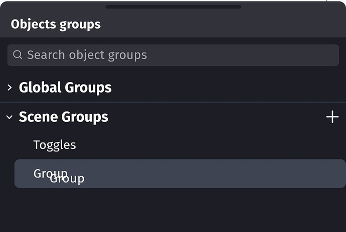The image size is (346, 232).
Task: Select the Toggles group
Action: point(54,145)
